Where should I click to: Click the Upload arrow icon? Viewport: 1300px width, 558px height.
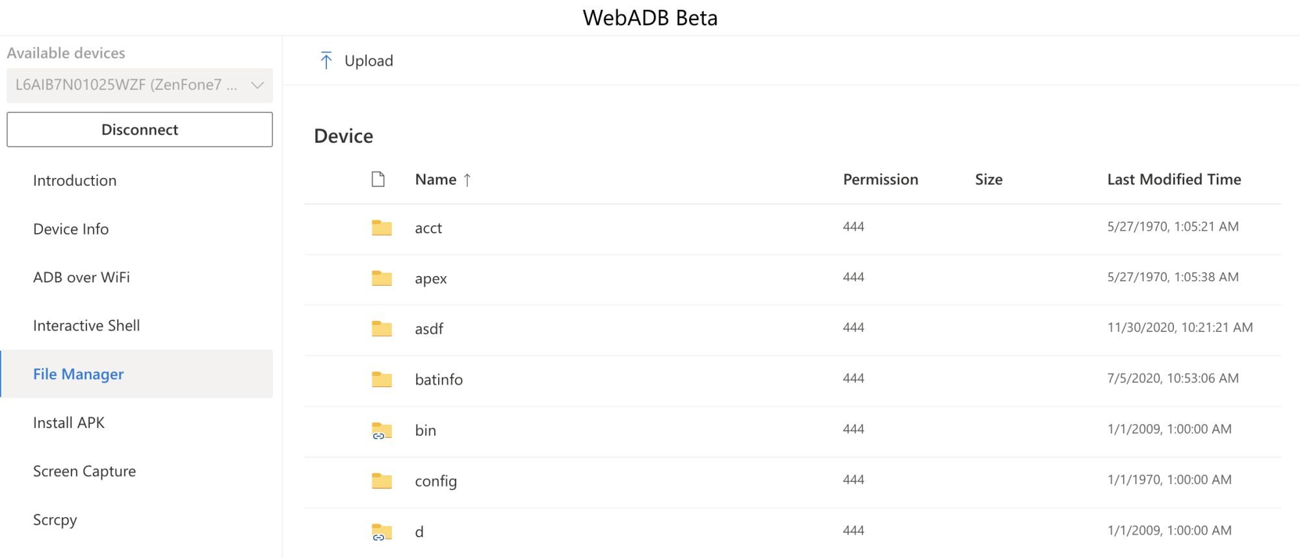click(x=326, y=60)
